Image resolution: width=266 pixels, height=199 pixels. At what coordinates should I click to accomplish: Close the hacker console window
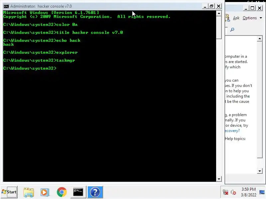(x=218, y=6)
